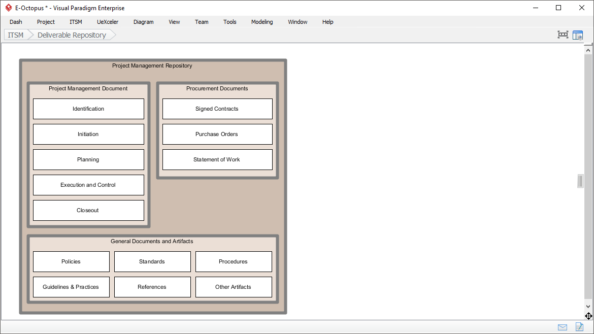Open the Signed Contracts box
Viewport: 594px width, 334px height.
click(217, 109)
